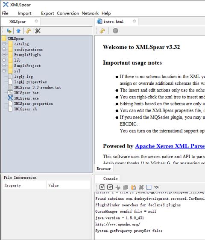
Task: Click 'System.getProperty proxySet false' line
Action: coord(129,231)
